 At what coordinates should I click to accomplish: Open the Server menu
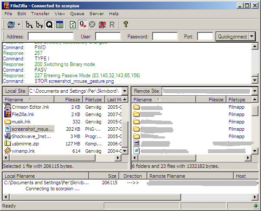[96, 14]
